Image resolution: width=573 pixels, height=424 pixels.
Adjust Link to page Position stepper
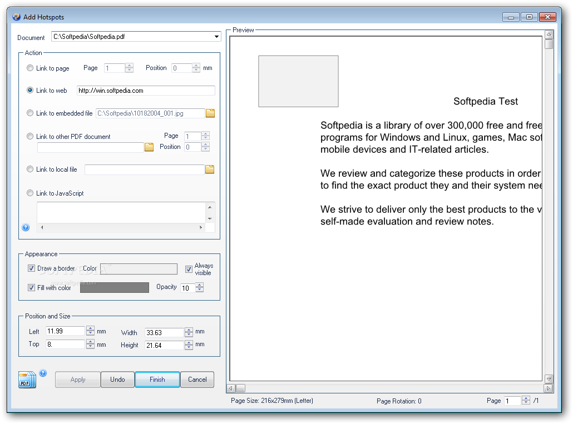coord(196,68)
